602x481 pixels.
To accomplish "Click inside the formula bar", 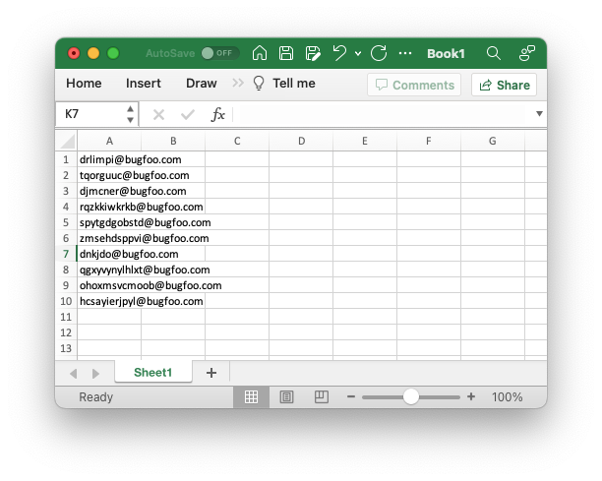I will [x=382, y=114].
